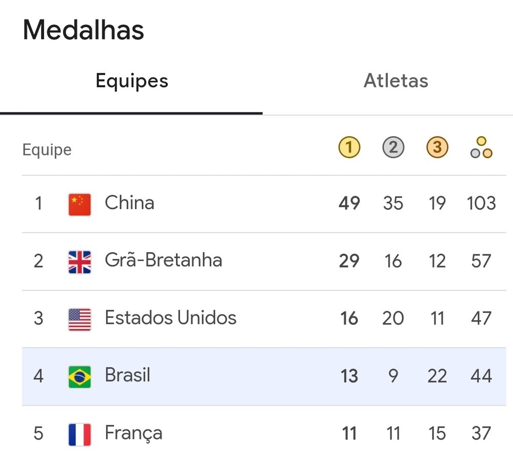513x475 pixels.
Task: Click the China flag icon
Action: click(80, 204)
